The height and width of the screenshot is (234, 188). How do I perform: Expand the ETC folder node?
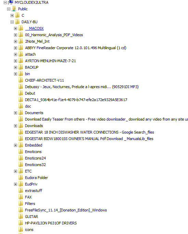tap(15, 171)
